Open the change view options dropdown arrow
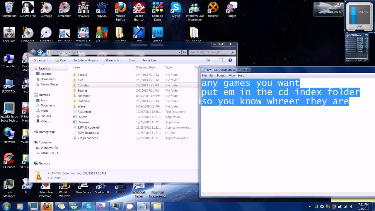Screen dimensions: 375x211 (x=213, y=60)
